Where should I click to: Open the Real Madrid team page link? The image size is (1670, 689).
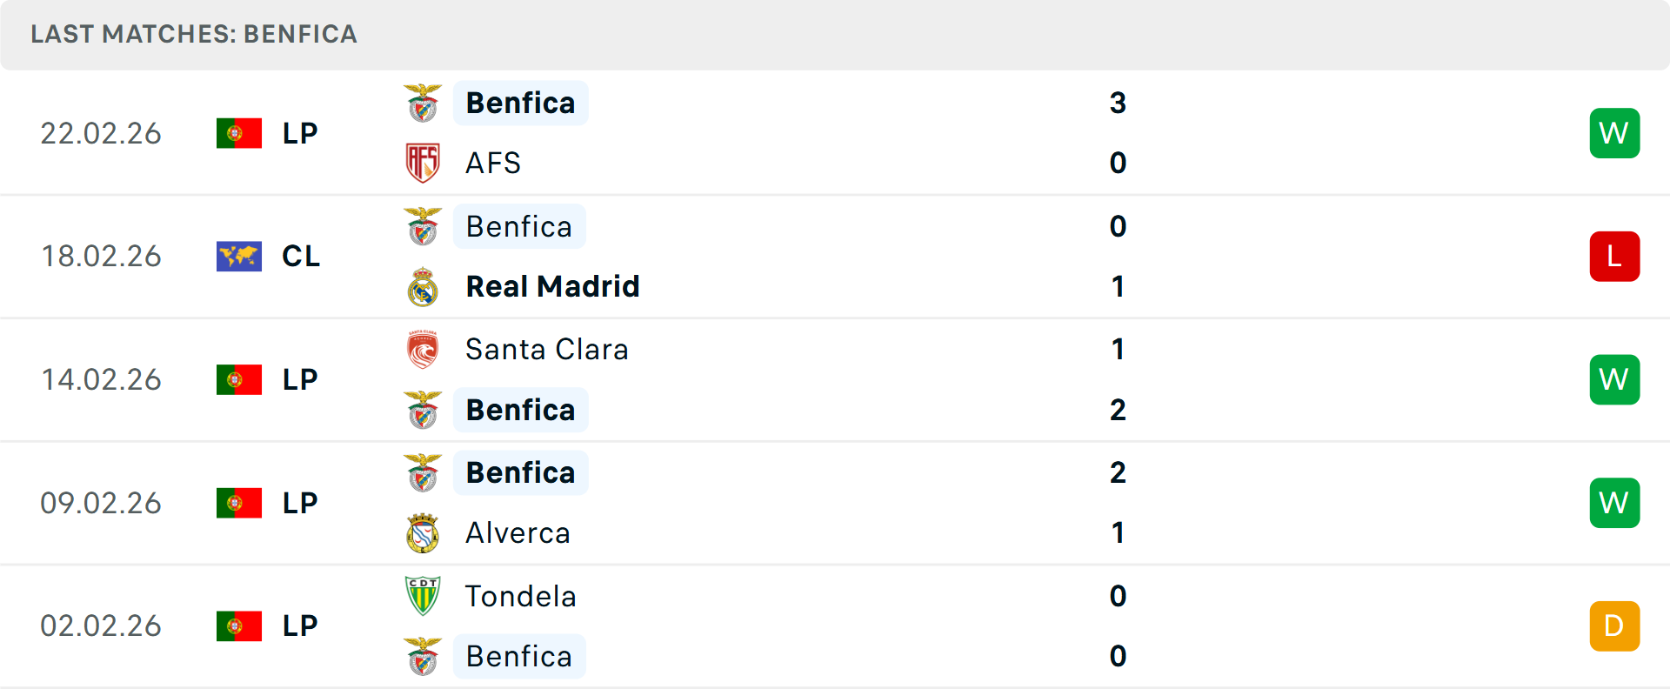(x=552, y=286)
